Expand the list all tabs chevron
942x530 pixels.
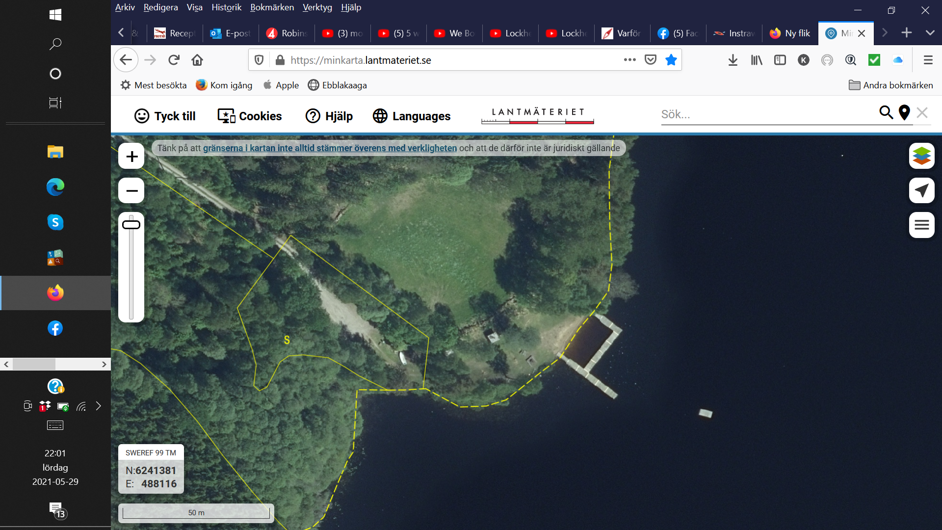click(930, 33)
